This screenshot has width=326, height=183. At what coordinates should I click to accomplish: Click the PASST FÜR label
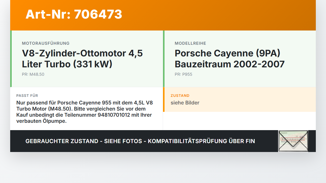(x=27, y=96)
